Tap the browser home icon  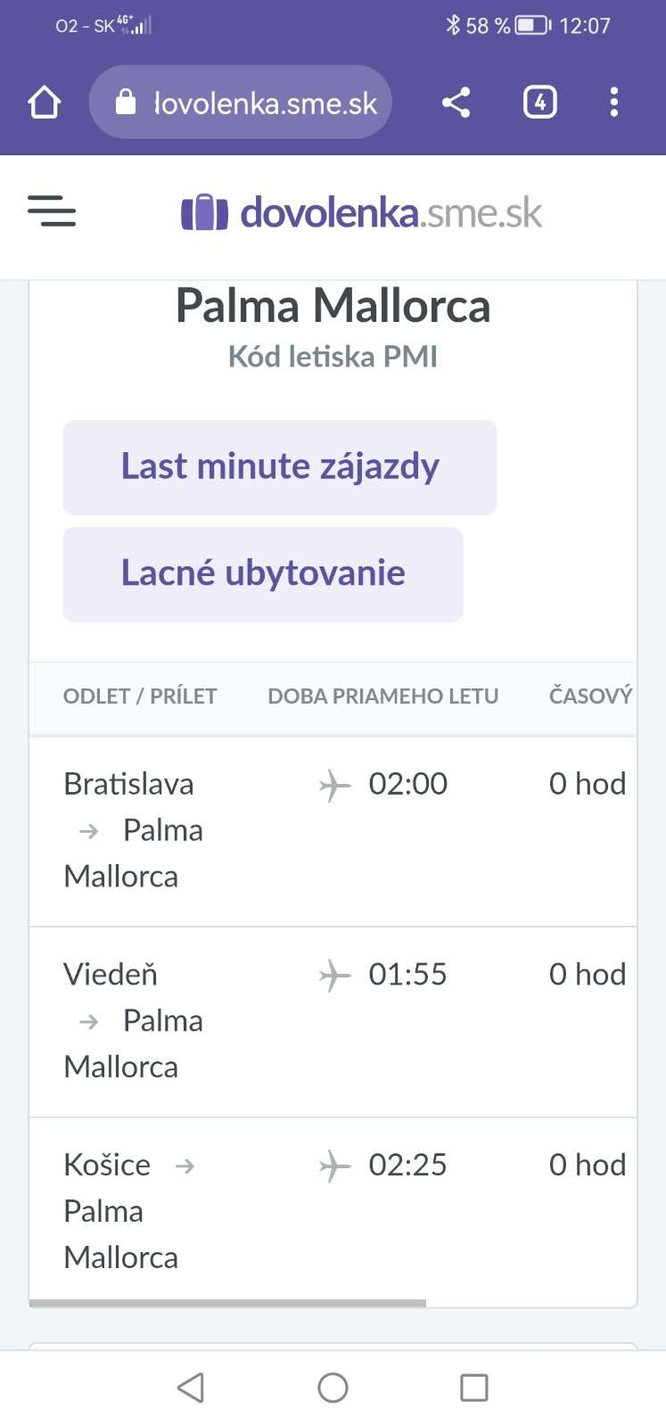coord(45,103)
